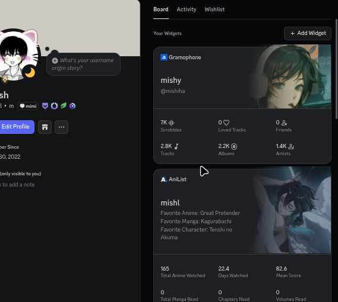Click the mimi server tag badge

pyautogui.click(x=28, y=106)
